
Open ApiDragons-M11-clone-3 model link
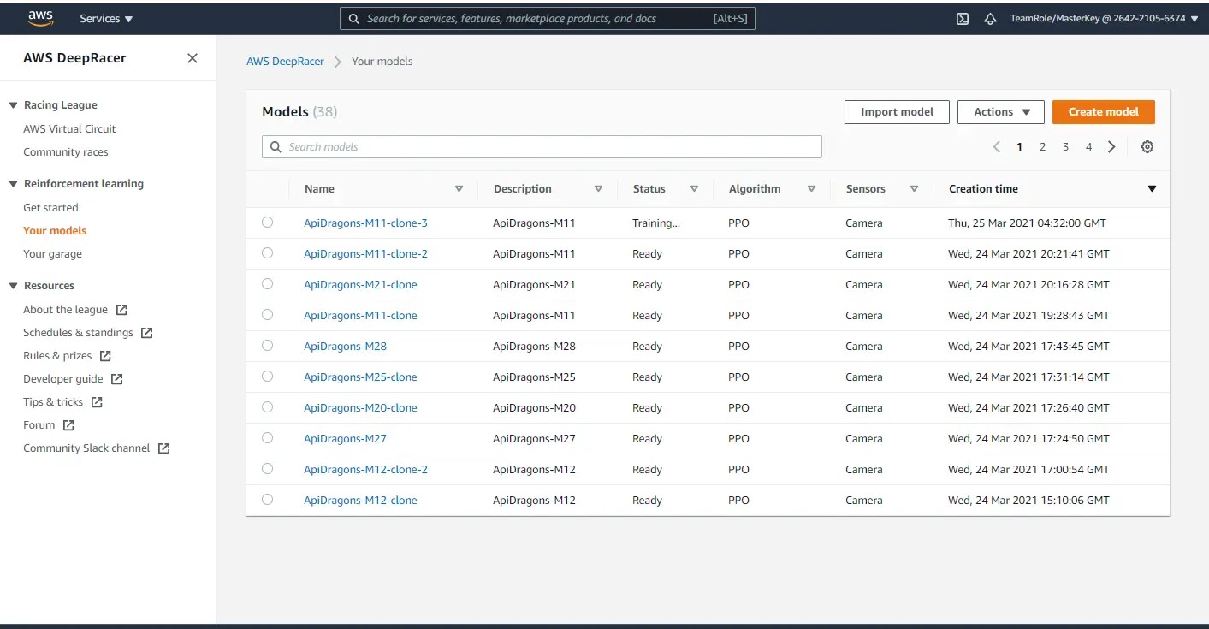click(x=365, y=223)
